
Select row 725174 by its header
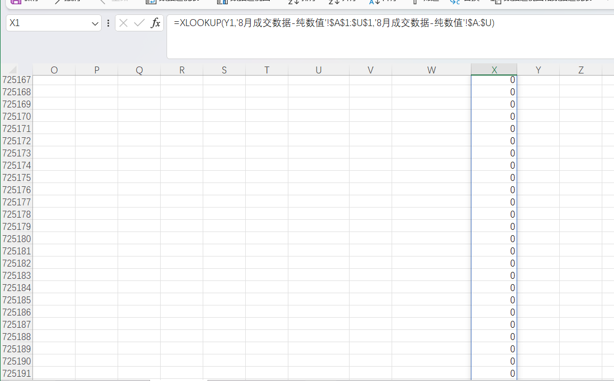coord(16,165)
